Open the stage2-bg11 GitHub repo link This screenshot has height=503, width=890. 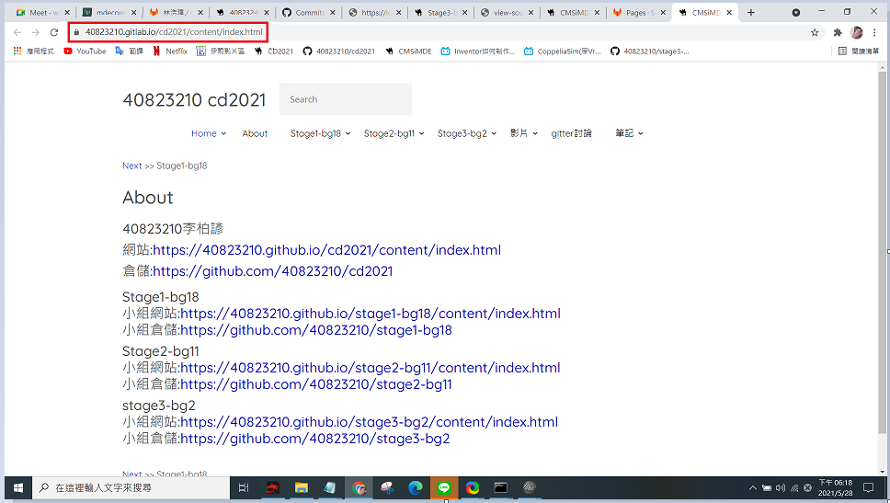pos(316,384)
